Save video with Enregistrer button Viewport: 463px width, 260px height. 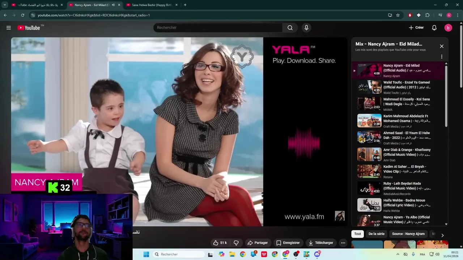[288, 243]
